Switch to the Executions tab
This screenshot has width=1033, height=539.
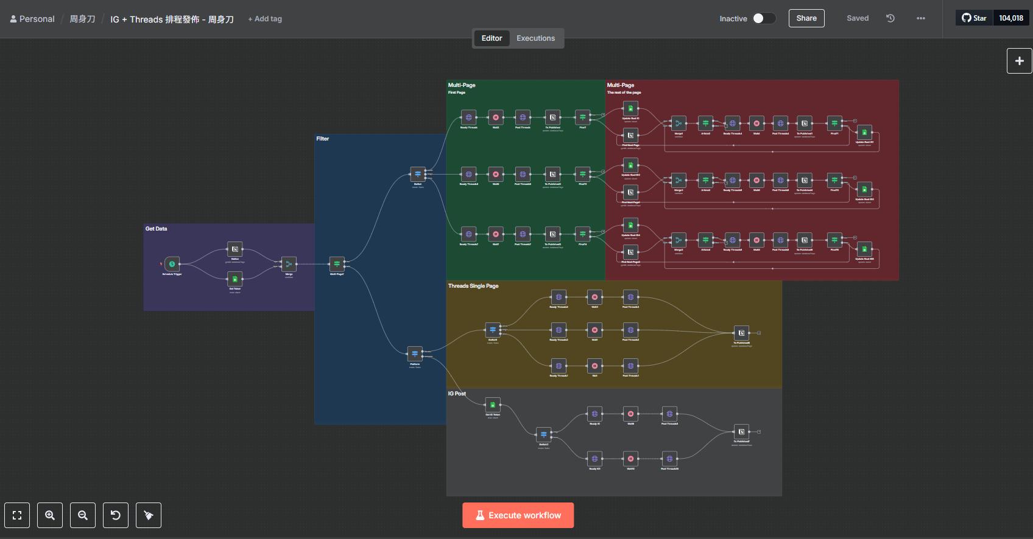535,38
